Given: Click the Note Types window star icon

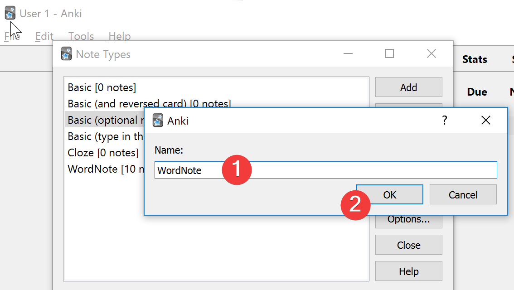Looking at the screenshot, I should click(66, 54).
